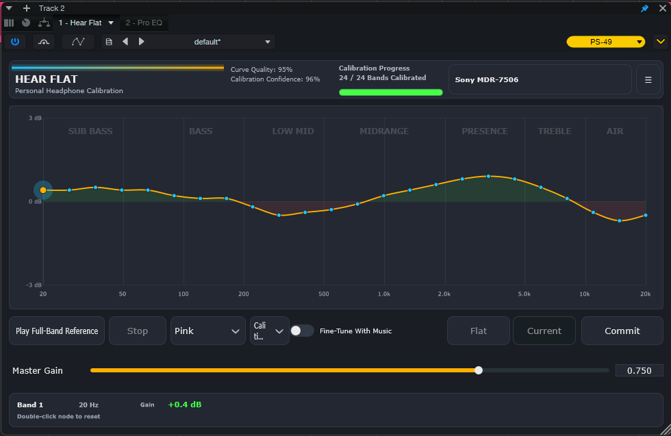Select the orange 20 Hz band node

tap(43, 190)
